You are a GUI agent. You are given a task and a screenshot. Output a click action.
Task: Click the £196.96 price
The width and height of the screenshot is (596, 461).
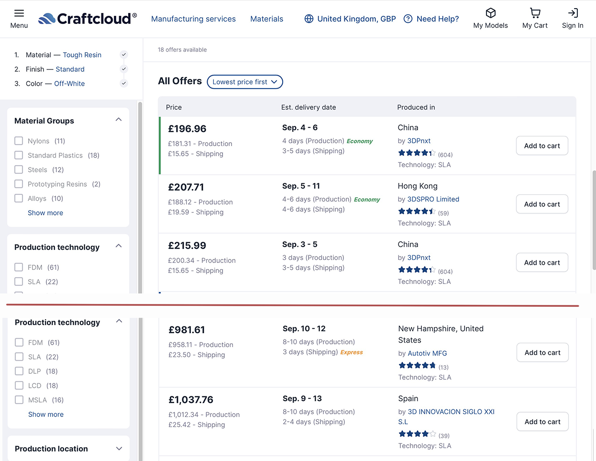point(187,129)
